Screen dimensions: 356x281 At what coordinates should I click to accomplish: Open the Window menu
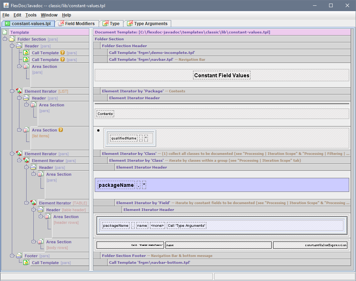(49, 15)
